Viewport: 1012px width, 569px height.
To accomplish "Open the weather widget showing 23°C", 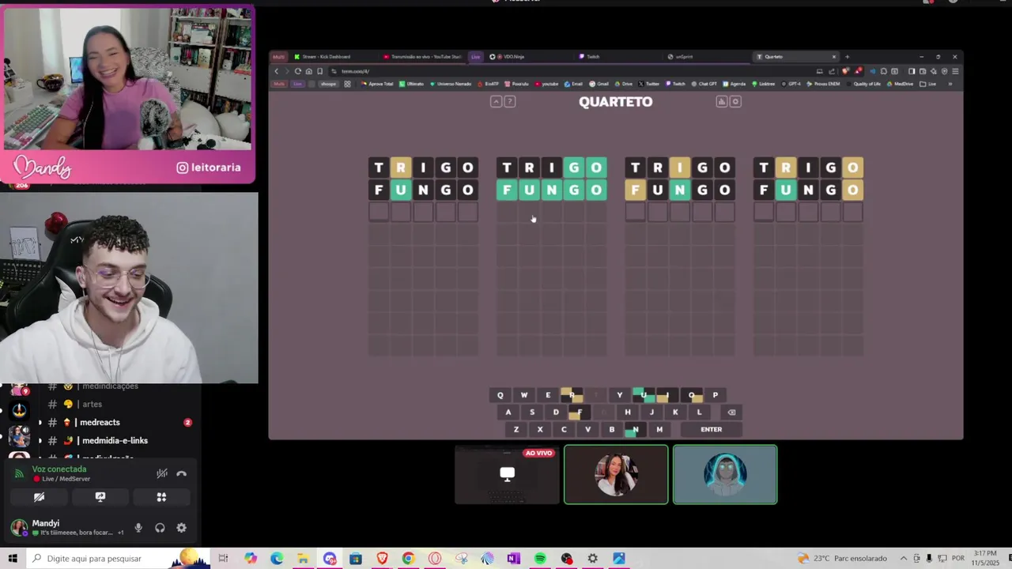I will click(x=842, y=559).
